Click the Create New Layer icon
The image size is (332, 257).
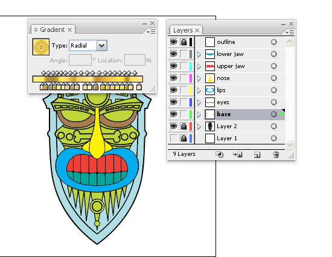257,155
